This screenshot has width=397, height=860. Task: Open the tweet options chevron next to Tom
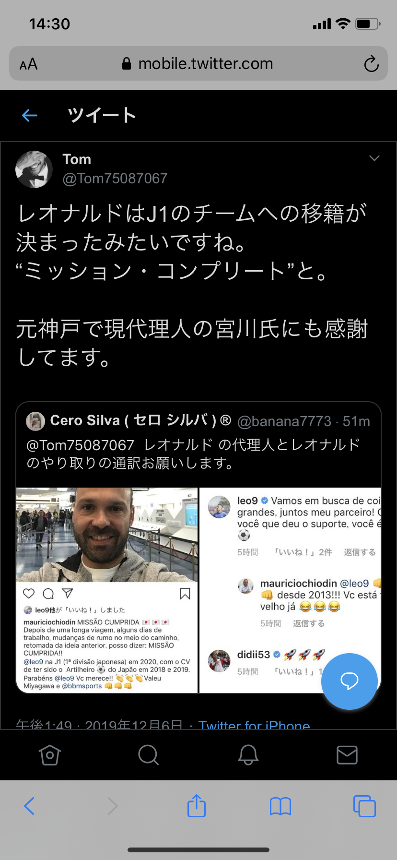pos(374,158)
